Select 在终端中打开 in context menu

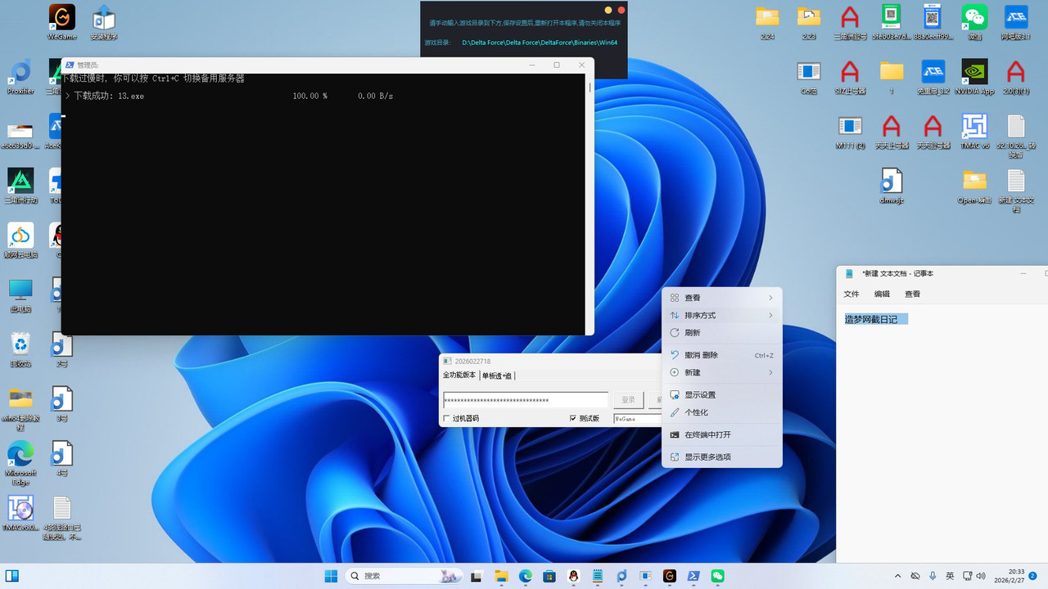tap(721, 434)
